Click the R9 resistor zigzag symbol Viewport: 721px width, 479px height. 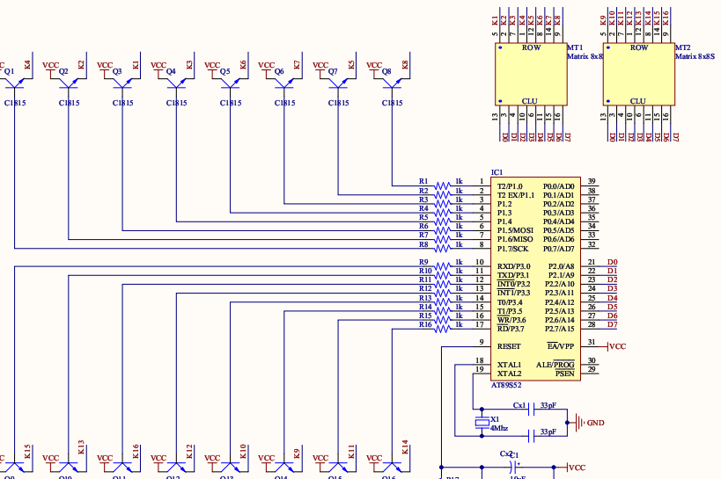pos(442,266)
